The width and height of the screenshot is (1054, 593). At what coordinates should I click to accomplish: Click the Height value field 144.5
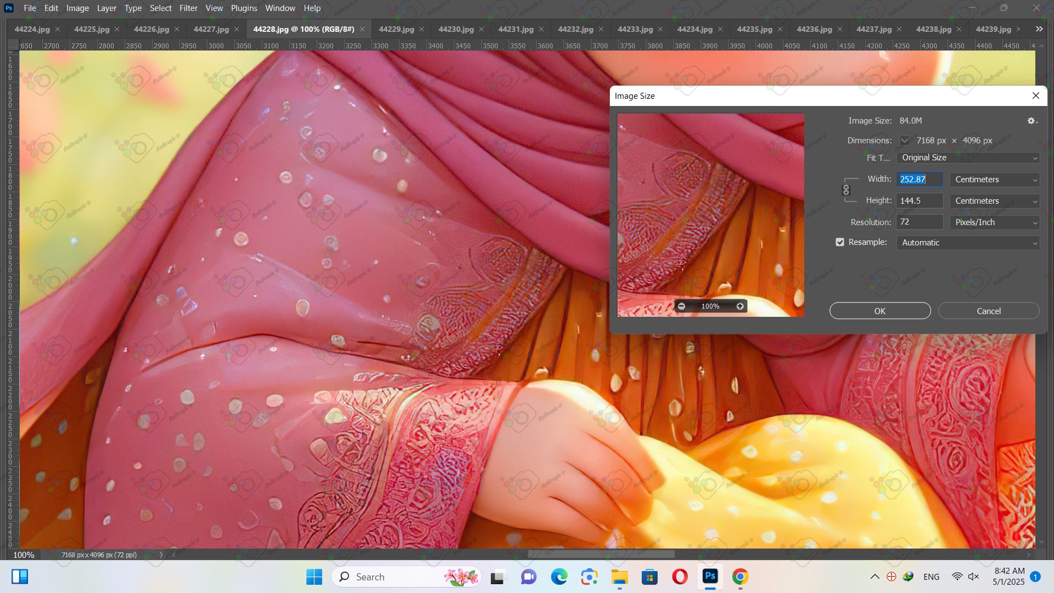coord(920,201)
